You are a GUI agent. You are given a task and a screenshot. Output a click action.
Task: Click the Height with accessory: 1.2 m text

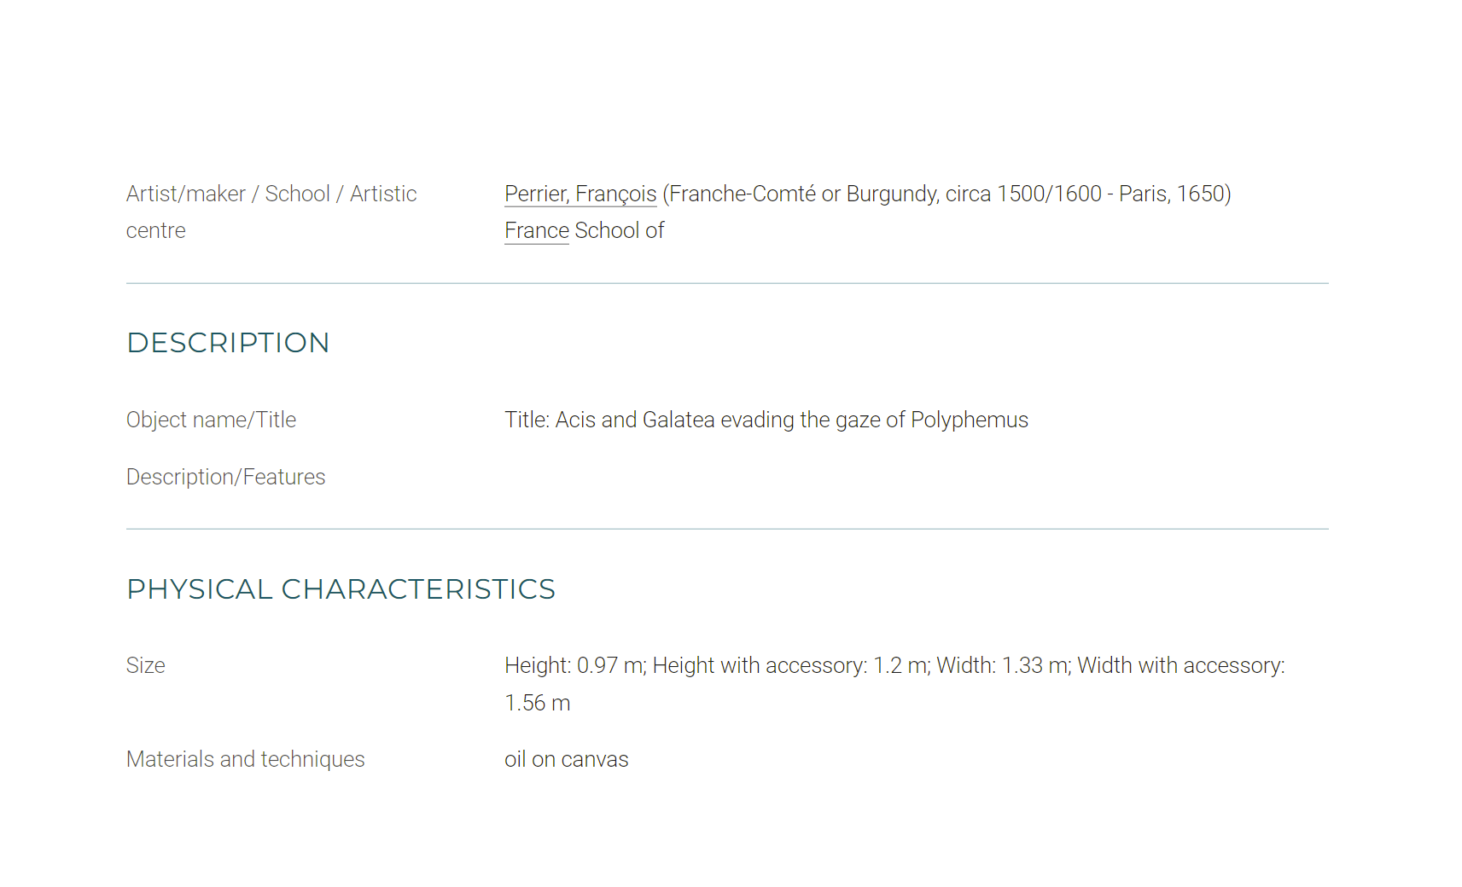point(791,666)
